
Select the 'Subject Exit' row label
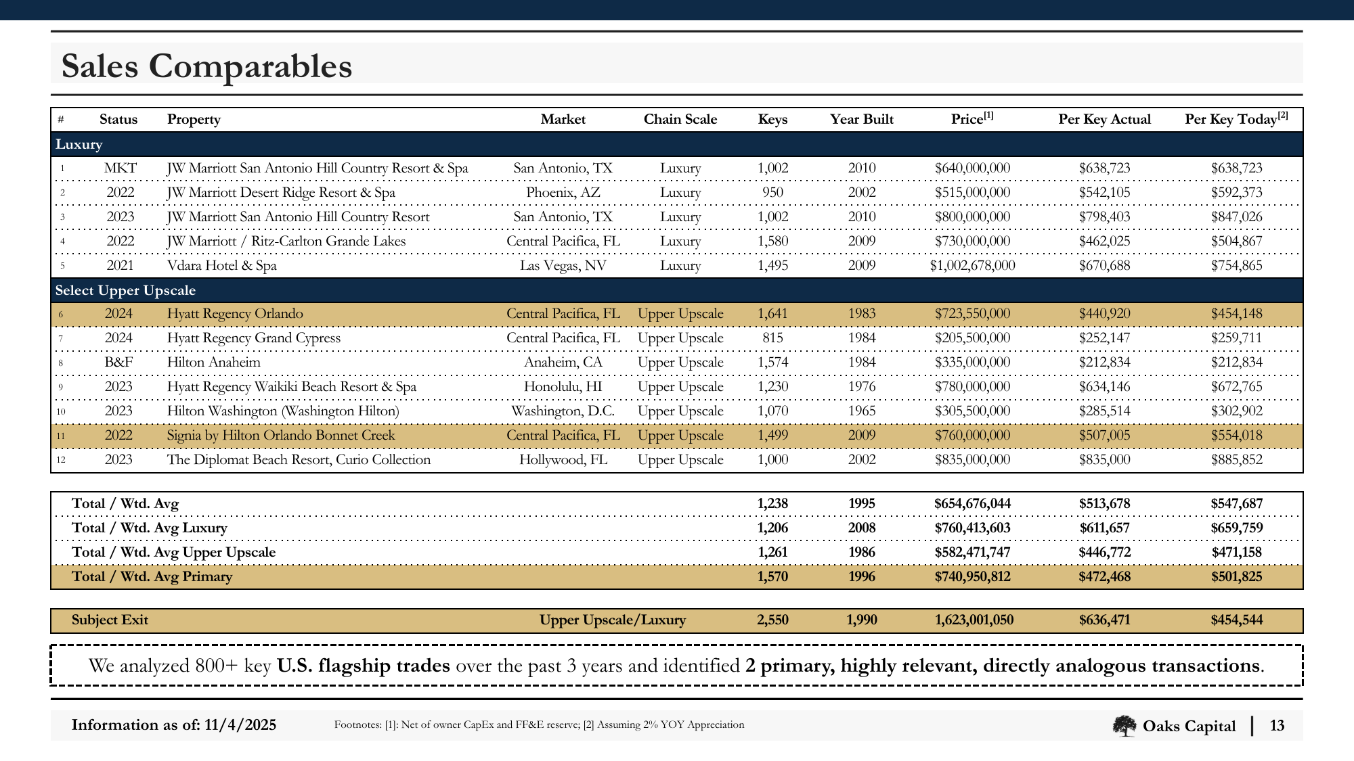[x=110, y=620]
